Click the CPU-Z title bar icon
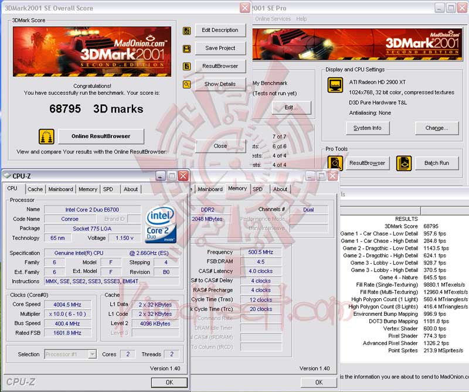Screen dimensions: 469x392 pos(7,176)
